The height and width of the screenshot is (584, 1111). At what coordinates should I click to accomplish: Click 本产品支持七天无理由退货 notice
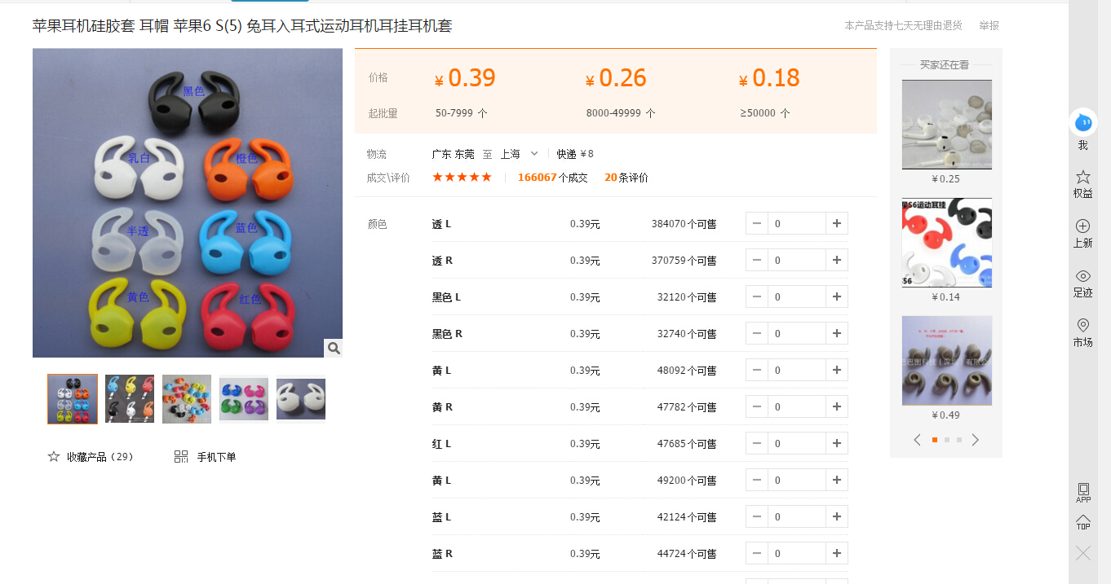click(903, 26)
